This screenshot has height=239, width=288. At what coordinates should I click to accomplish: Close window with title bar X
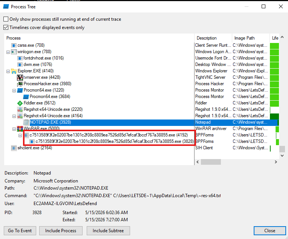(x=281, y=7)
